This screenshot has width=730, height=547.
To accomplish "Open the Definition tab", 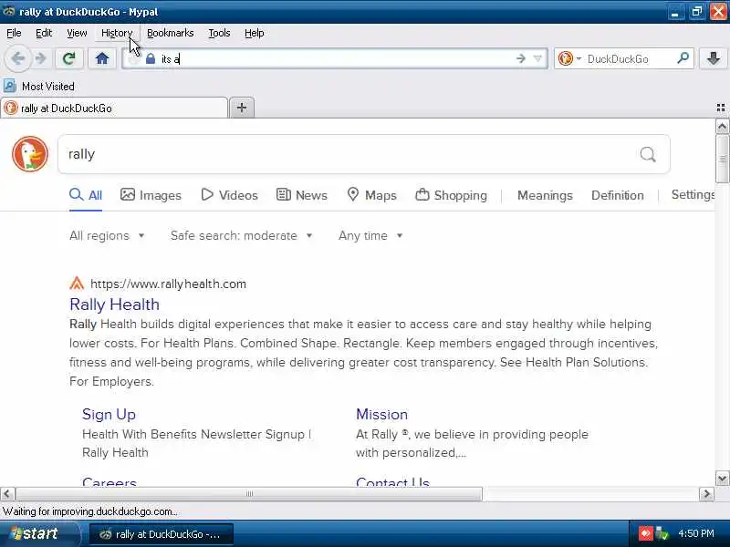I will pyautogui.click(x=618, y=195).
